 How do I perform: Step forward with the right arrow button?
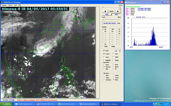pos(118,11)
